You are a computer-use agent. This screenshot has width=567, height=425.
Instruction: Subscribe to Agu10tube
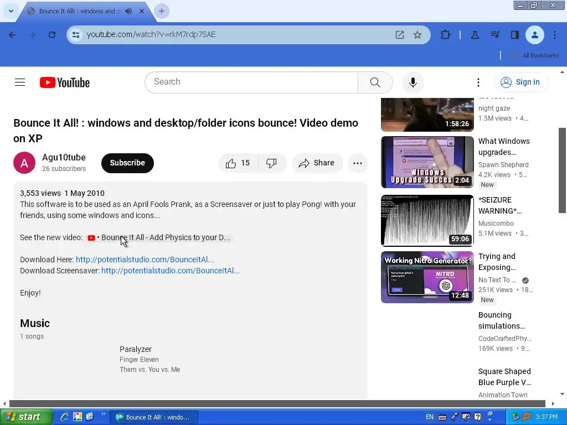127,163
